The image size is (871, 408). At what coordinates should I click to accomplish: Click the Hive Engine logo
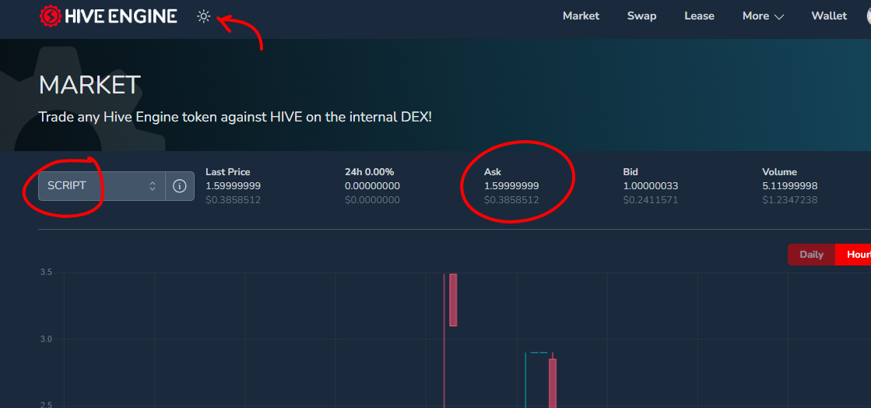click(x=108, y=16)
